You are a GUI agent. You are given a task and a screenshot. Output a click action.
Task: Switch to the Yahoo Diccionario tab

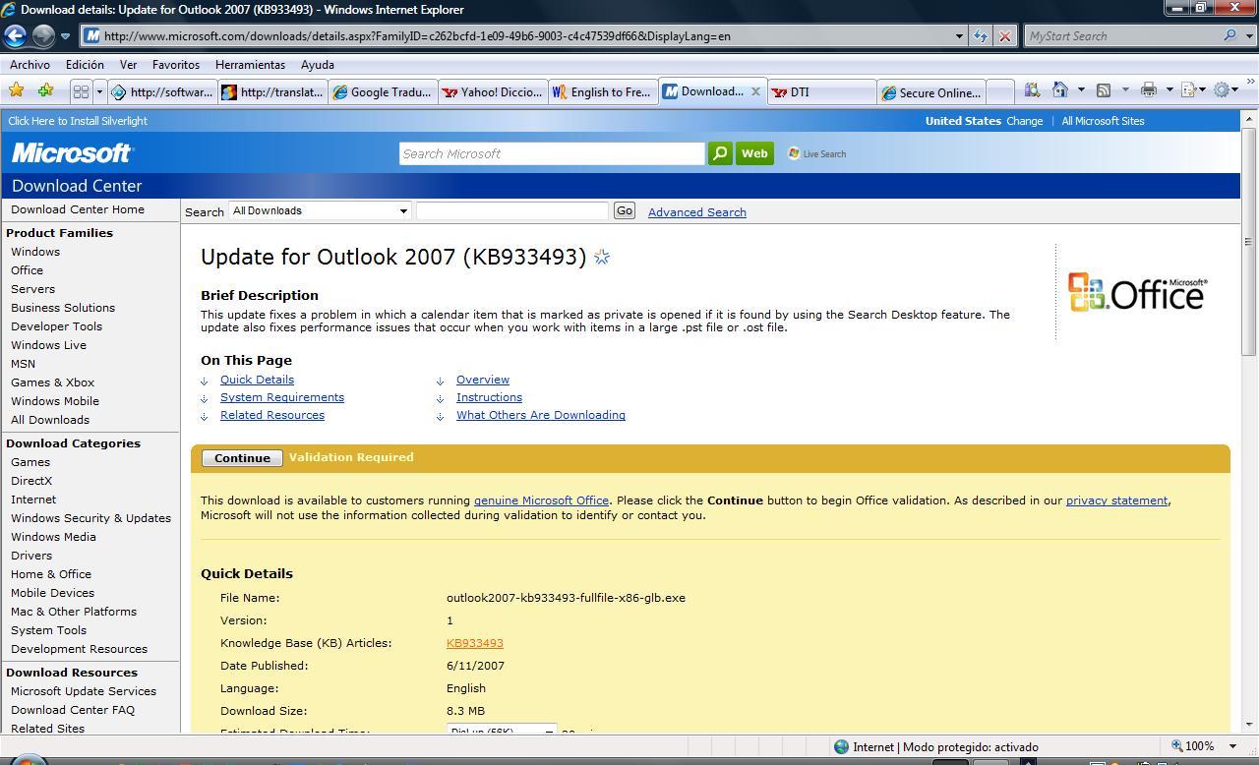pos(492,91)
